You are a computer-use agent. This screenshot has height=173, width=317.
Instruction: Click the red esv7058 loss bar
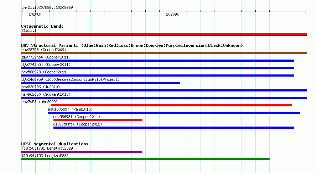pos(171,105)
